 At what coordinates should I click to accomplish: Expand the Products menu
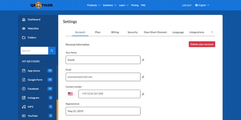pos(94,5)
